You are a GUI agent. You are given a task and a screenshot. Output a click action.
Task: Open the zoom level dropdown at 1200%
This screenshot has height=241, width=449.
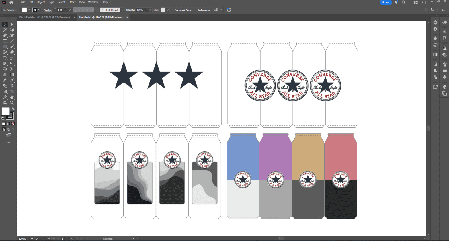click(x=32, y=238)
